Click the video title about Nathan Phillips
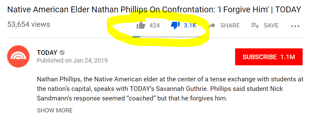This screenshot has height=118, width=311. coord(154,10)
